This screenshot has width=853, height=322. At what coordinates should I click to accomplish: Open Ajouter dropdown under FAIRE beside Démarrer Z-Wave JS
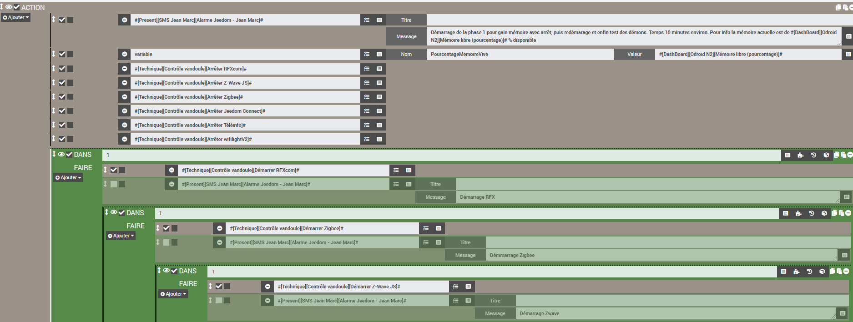pyautogui.click(x=173, y=294)
